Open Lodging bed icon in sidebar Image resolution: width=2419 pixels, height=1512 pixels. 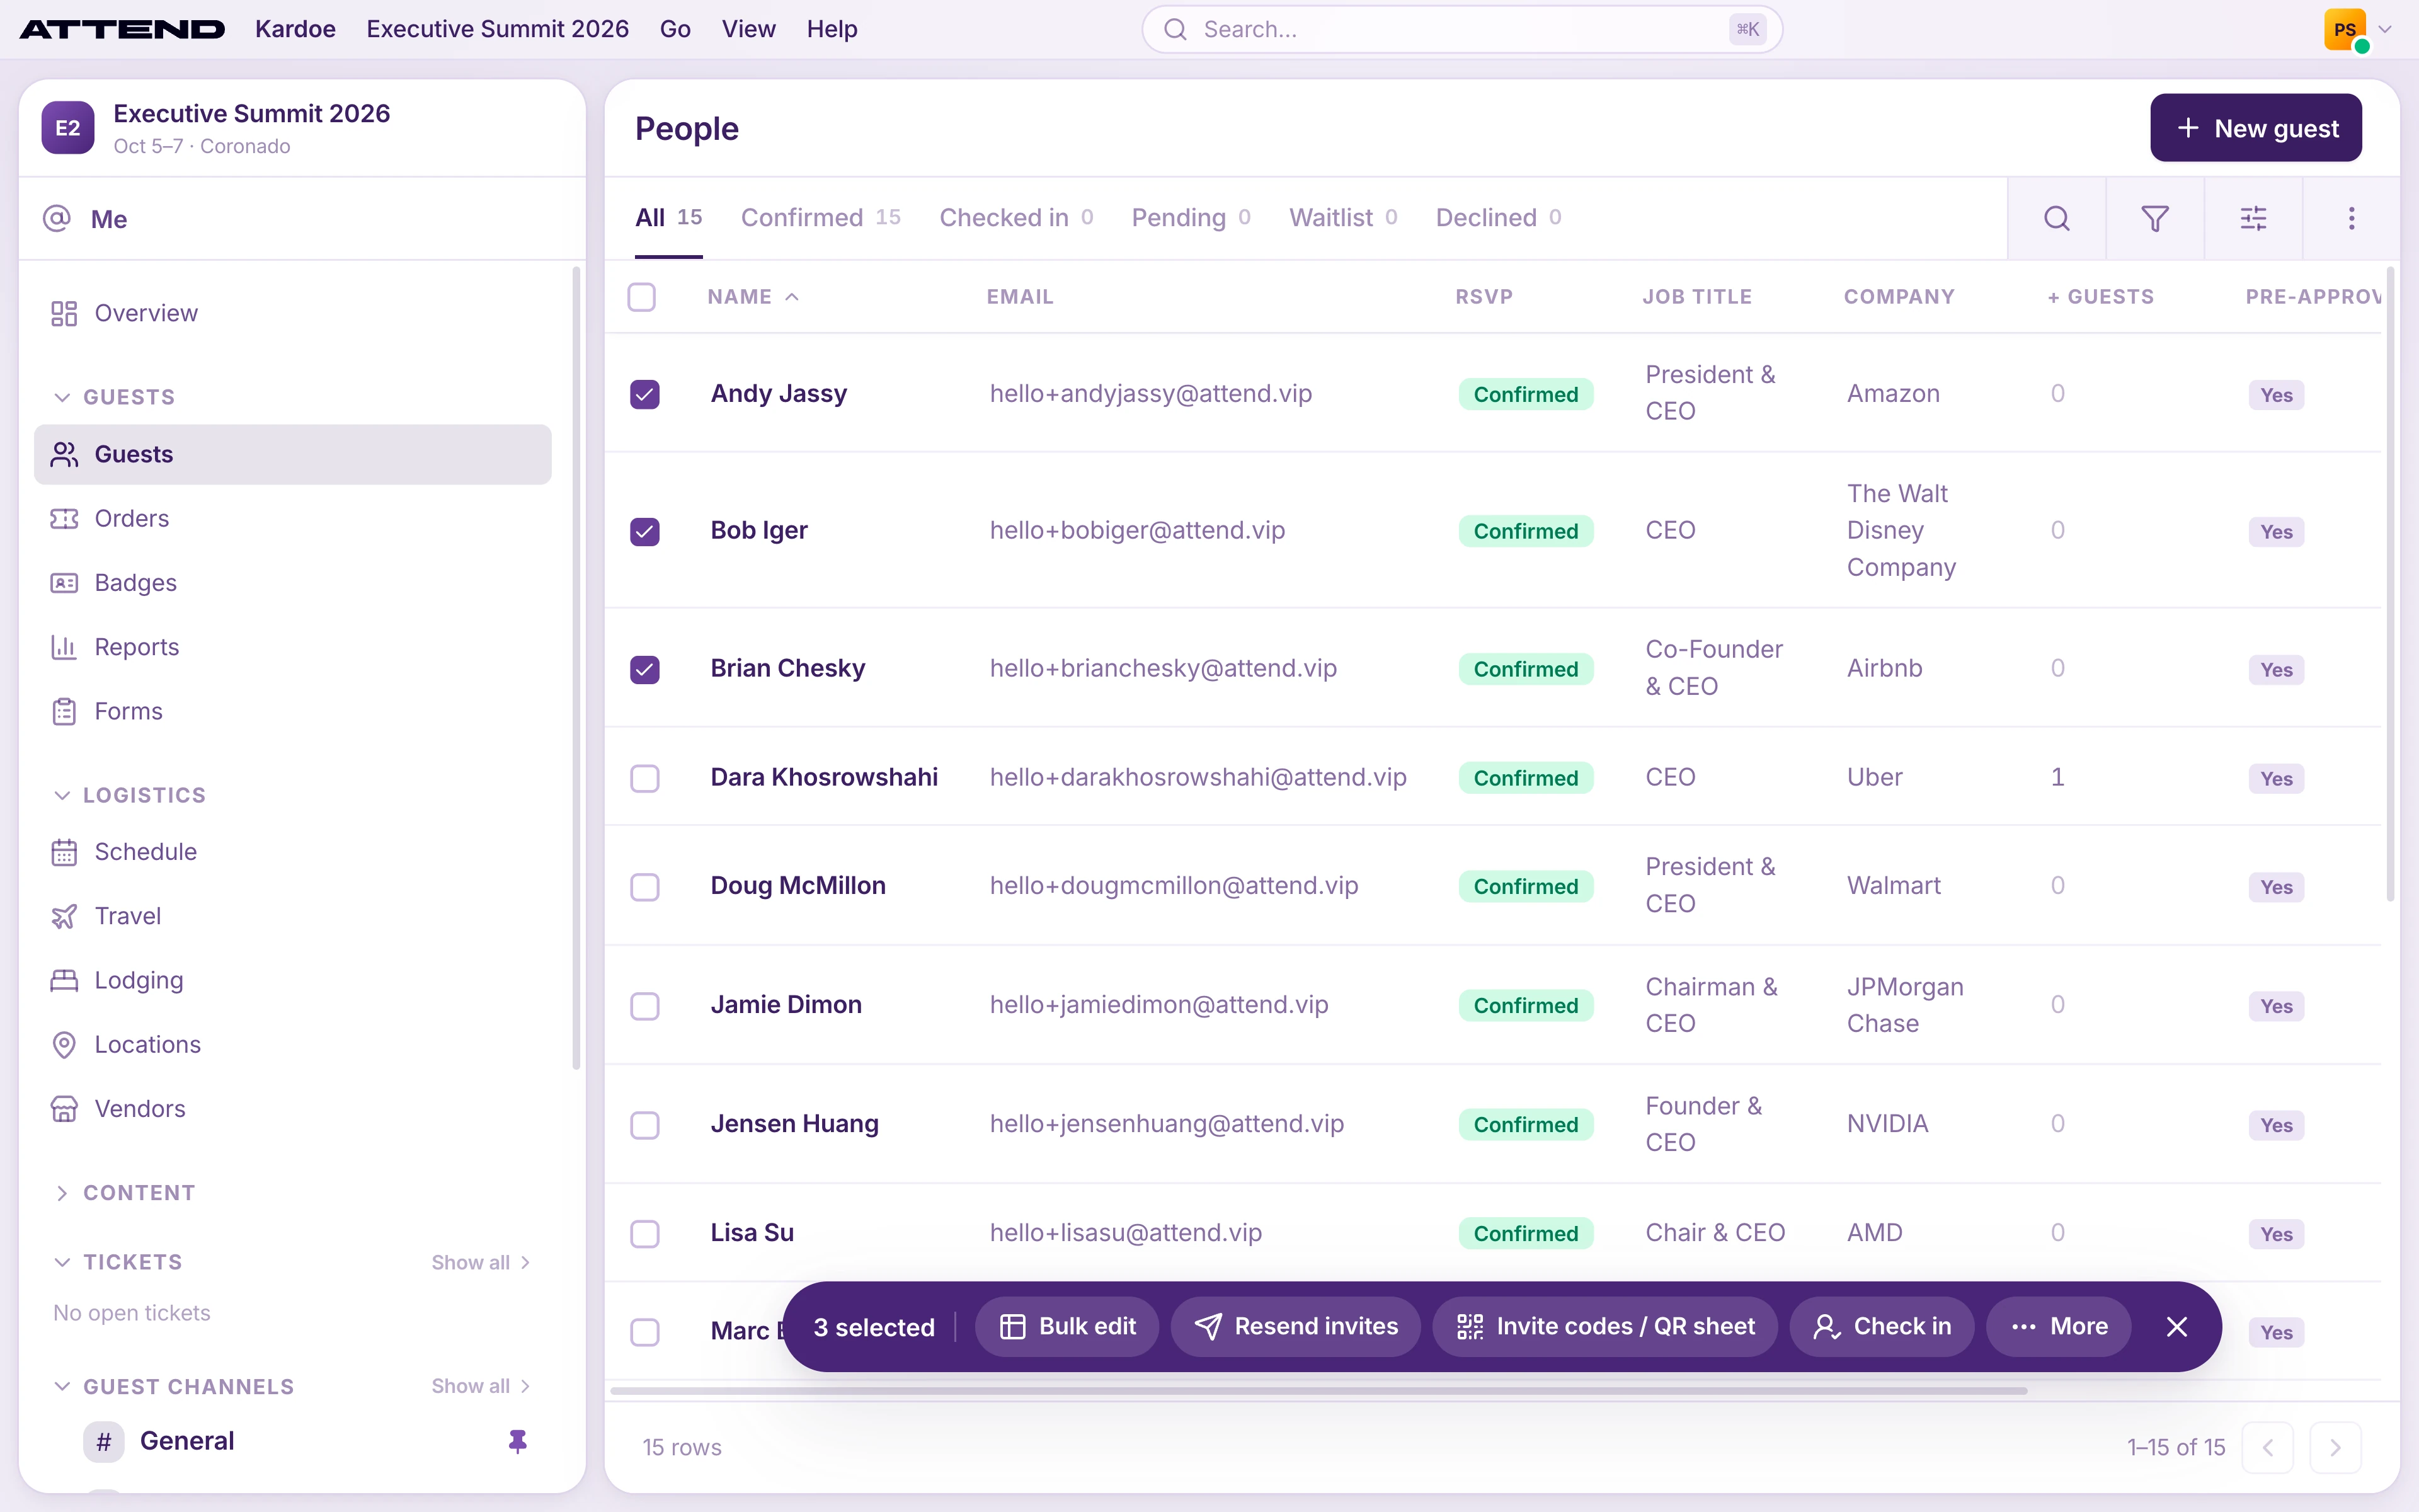(64, 981)
